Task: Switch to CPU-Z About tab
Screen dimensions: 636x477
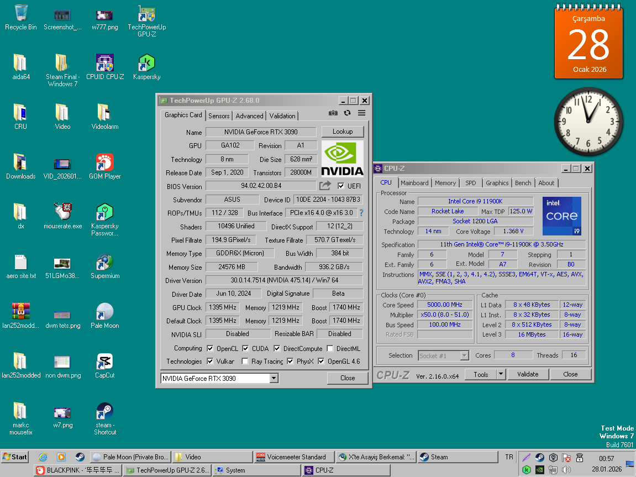Action: 546,183
